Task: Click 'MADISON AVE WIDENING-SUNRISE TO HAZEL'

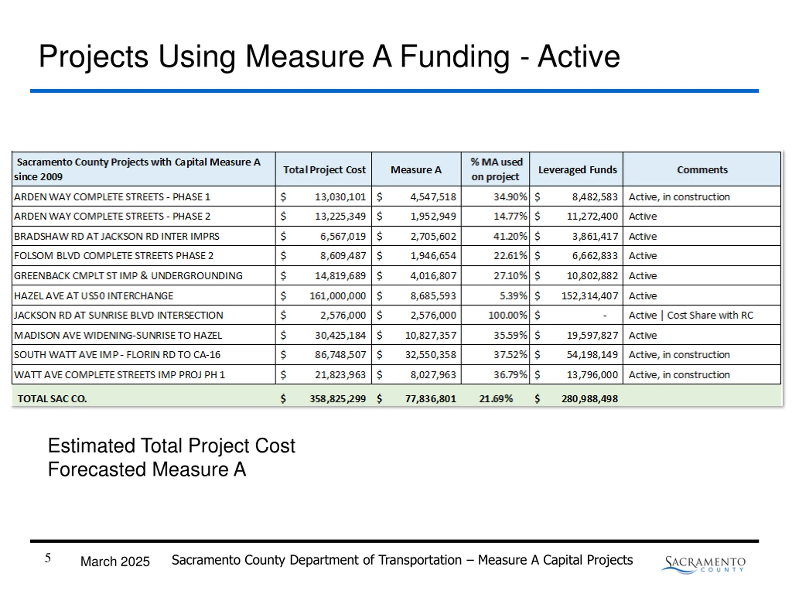Action: 118,335
